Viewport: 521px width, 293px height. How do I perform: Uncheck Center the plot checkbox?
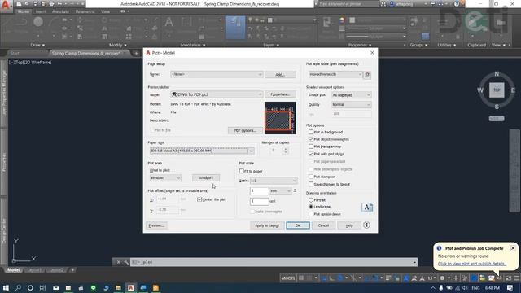click(x=199, y=199)
